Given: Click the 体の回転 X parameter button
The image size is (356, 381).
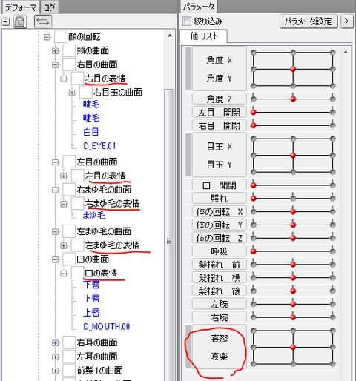Looking at the screenshot, I should [x=220, y=211].
